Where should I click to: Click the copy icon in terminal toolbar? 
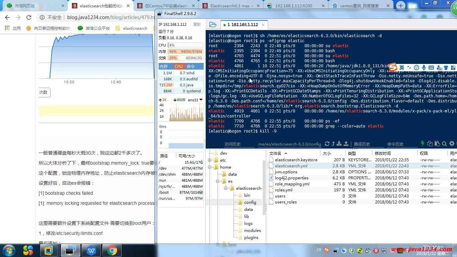430,144
